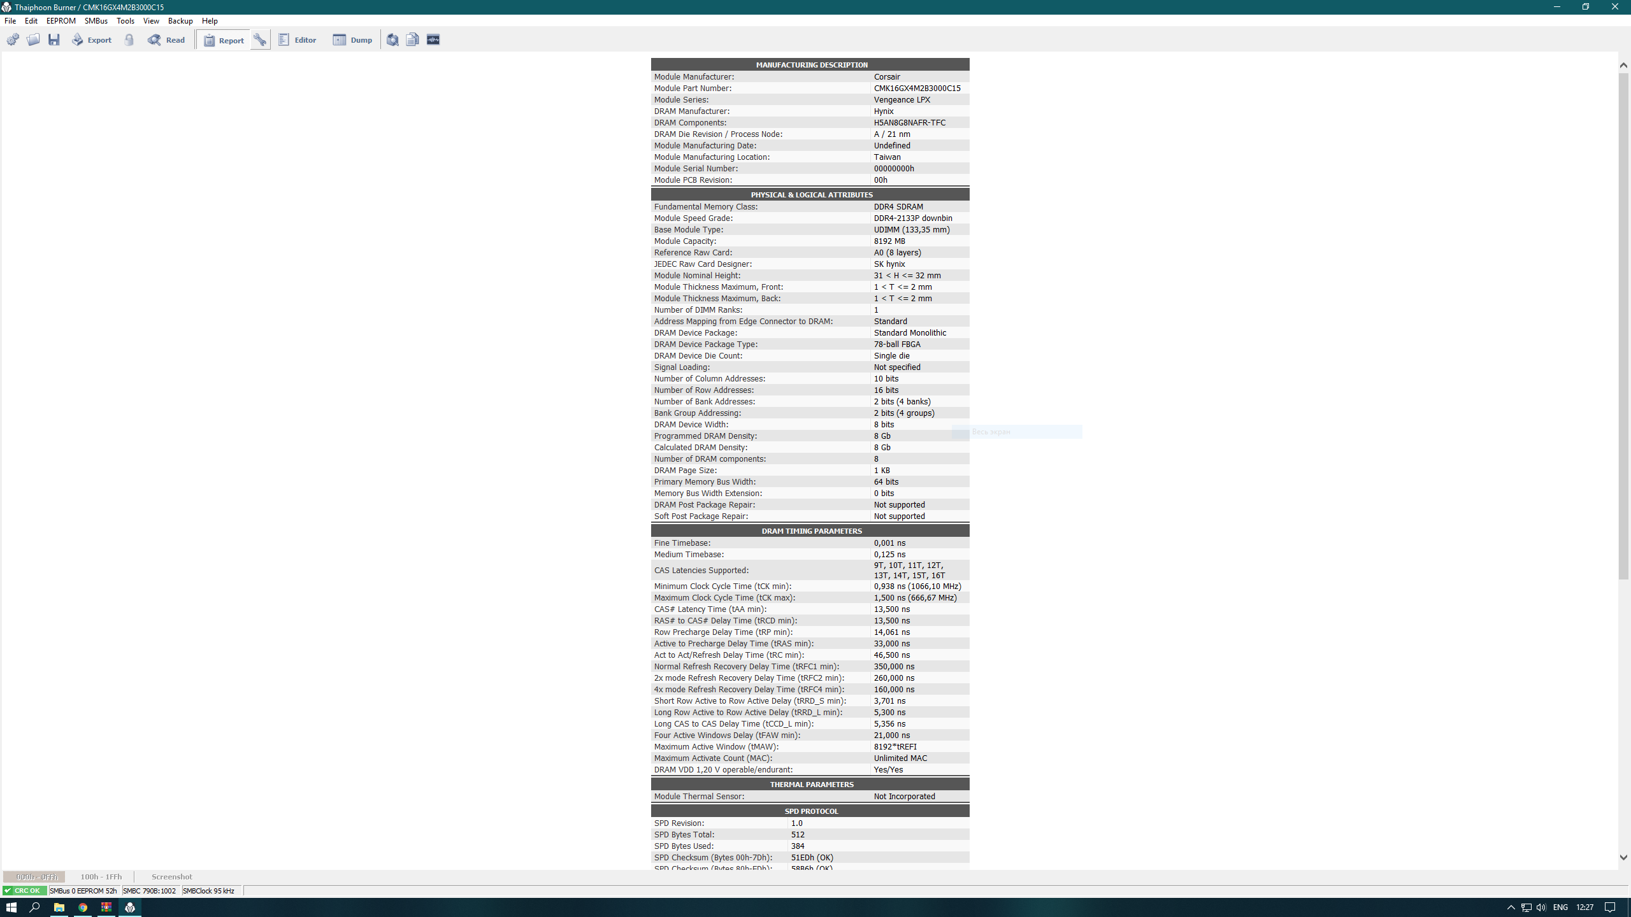Toggle the Report view button

tap(224, 39)
